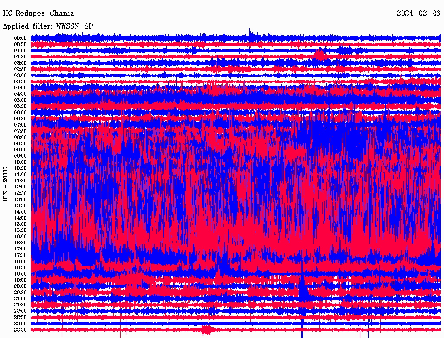
Task: Select the 15:00 time row label
Action: click(20, 224)
